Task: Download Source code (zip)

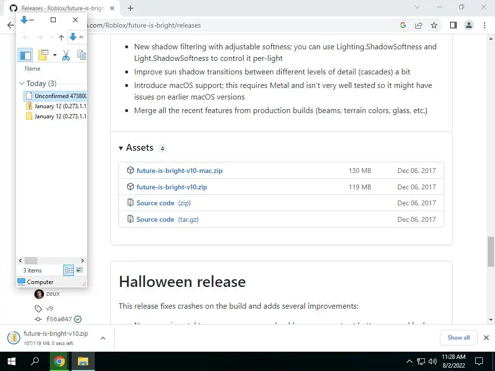Action: pos(163,203)
